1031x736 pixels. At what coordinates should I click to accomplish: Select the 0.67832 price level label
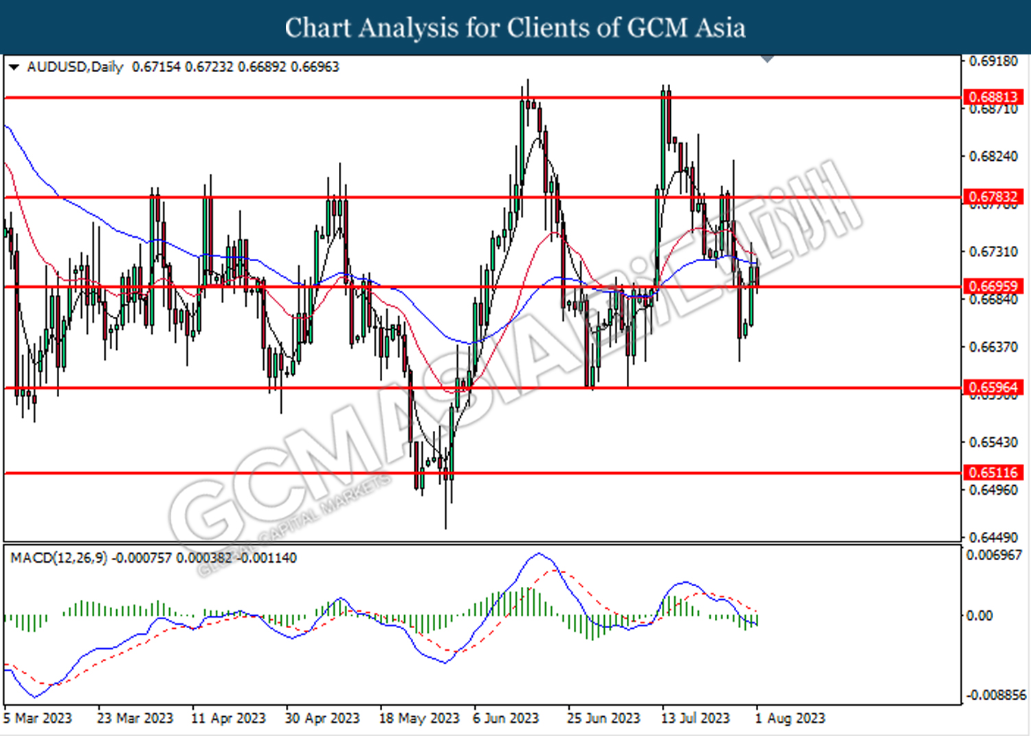click(993, 197)
